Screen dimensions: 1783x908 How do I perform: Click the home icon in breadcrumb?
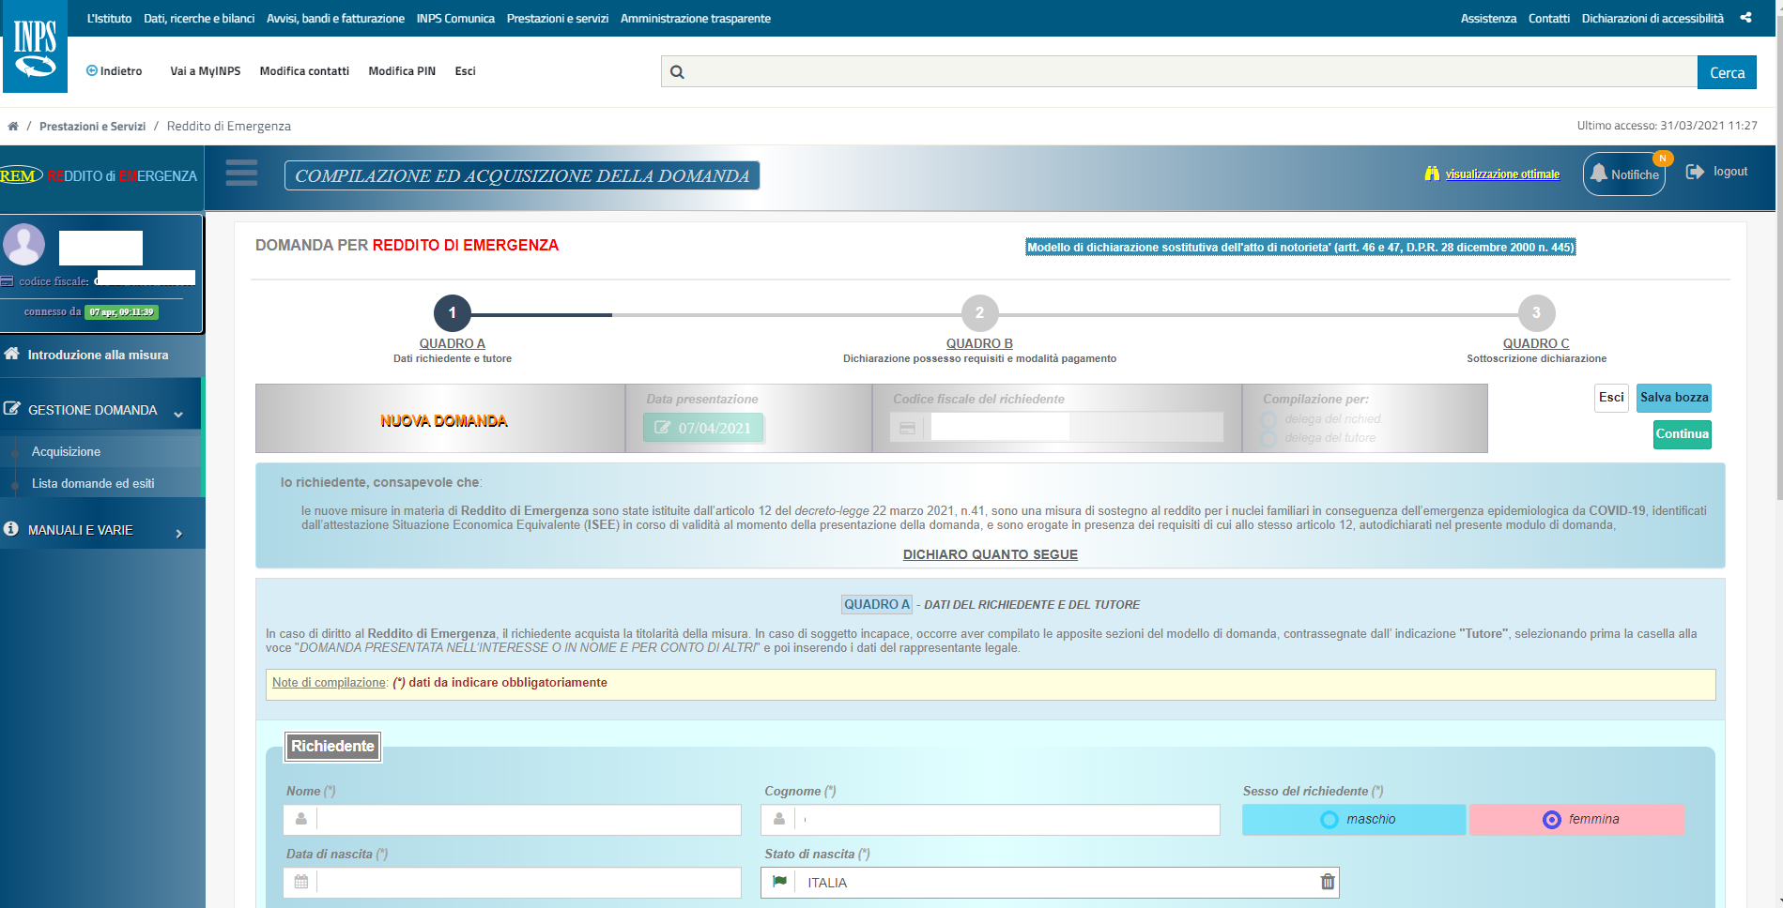(13, 126)
